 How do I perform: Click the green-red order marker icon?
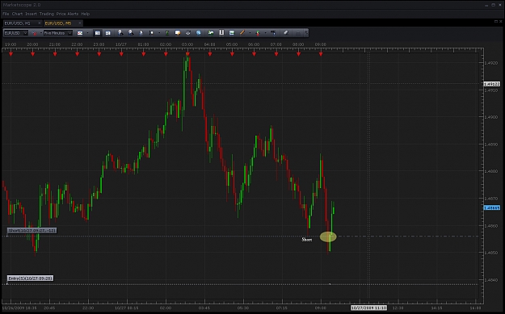[258, 33]
